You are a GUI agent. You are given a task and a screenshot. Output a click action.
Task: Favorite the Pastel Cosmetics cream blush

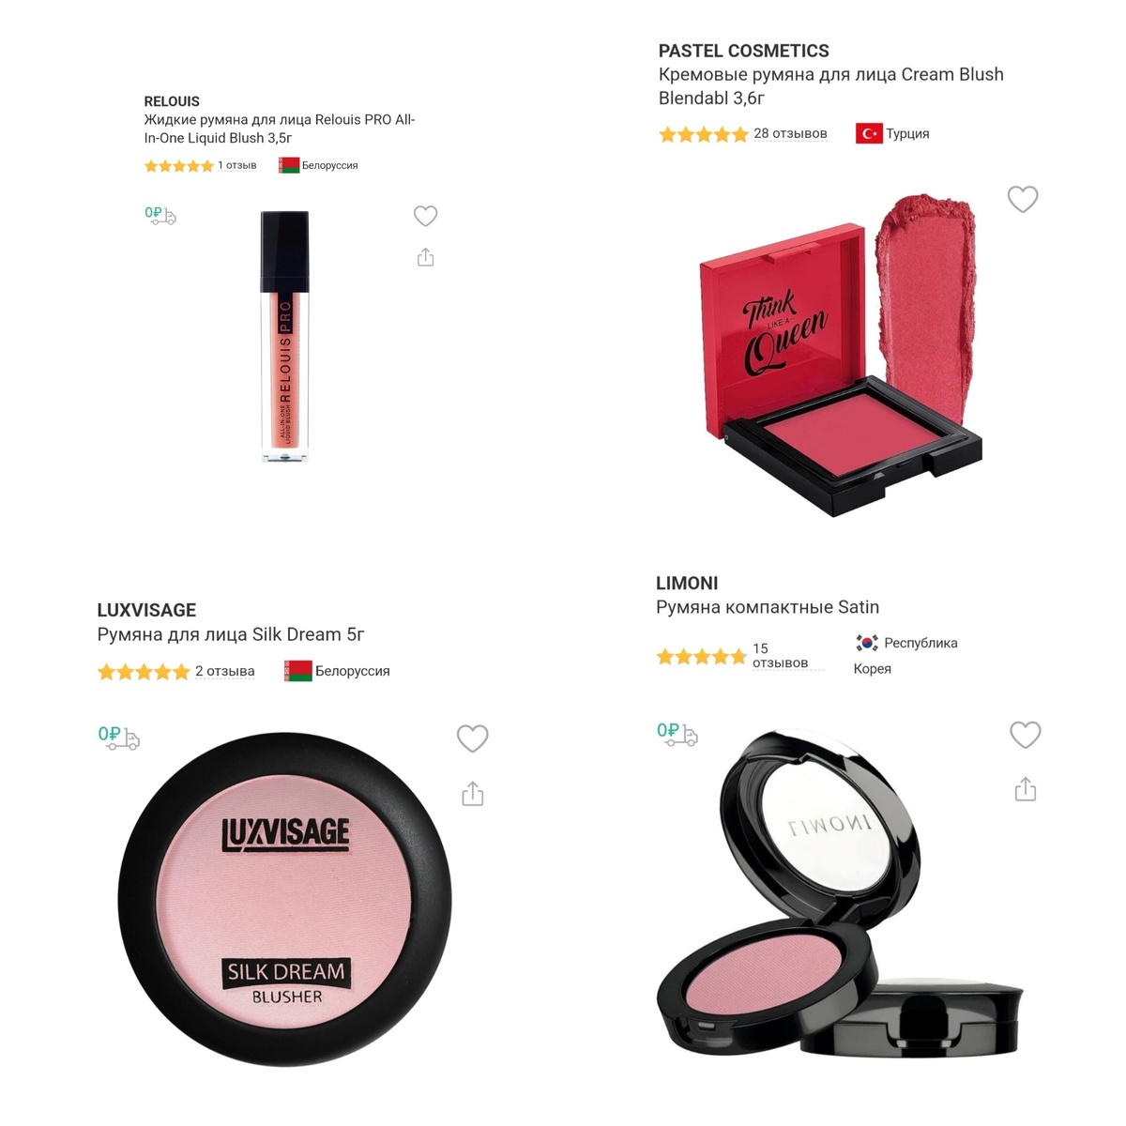pos(1023,199)
